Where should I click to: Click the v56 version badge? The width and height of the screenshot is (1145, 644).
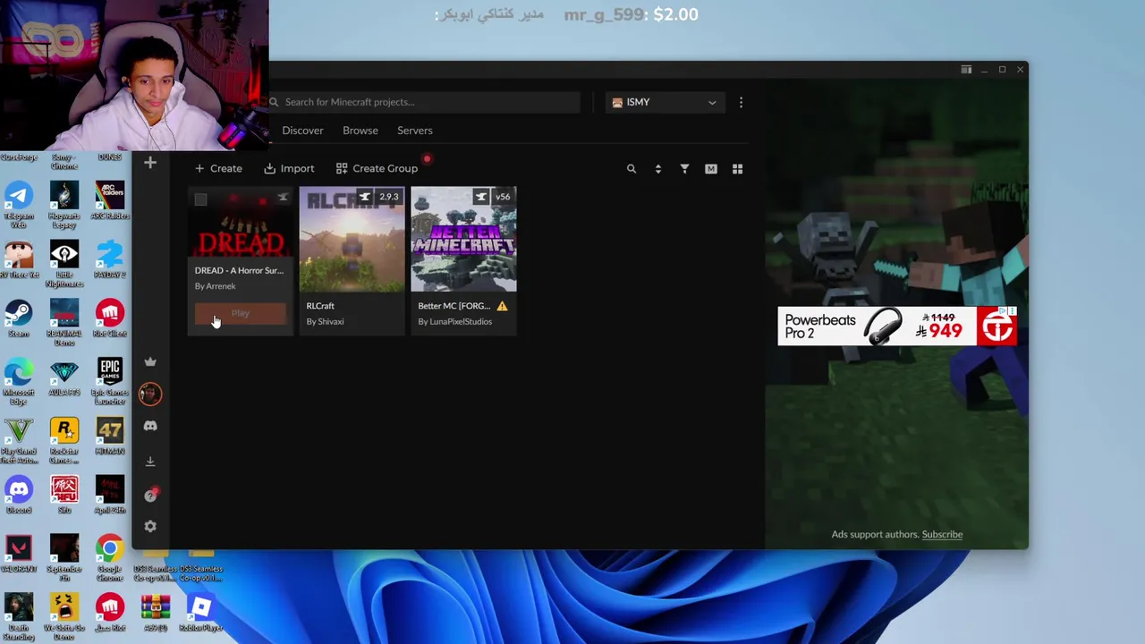tap(503, 197)
